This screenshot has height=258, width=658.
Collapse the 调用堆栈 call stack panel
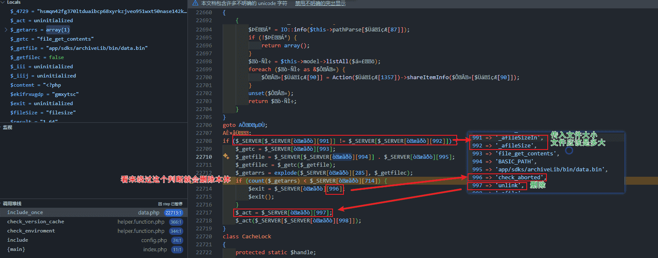[12, 204]
